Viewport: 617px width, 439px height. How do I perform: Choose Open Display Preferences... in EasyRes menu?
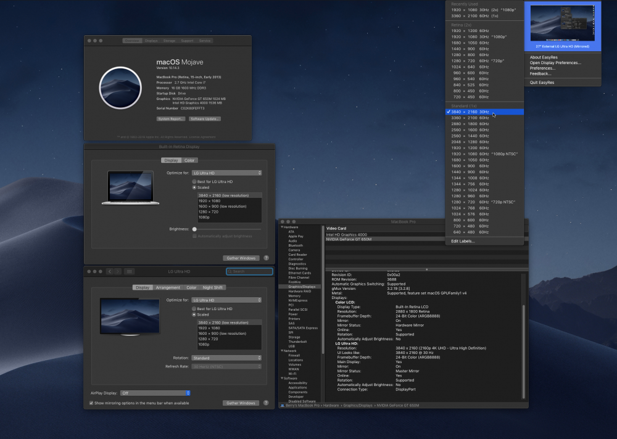tap(555, 62)
